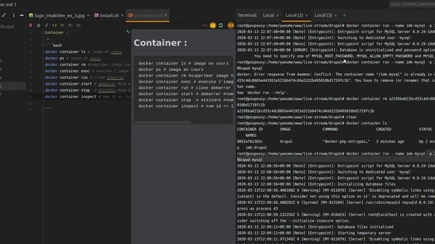This screenshot has height=244, width=435.
Task: Click the dim code-brackets view icon above preview
Action: [x=205, y=25]
